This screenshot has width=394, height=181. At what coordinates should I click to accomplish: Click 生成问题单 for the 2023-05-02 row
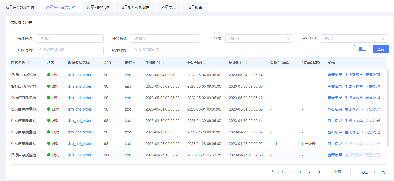[354, 98]
